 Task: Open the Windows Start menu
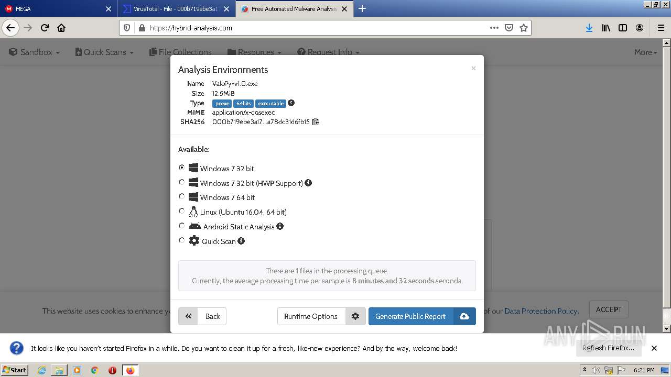15,370
